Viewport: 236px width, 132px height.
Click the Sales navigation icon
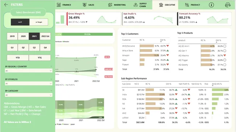(x=85, y=5)
